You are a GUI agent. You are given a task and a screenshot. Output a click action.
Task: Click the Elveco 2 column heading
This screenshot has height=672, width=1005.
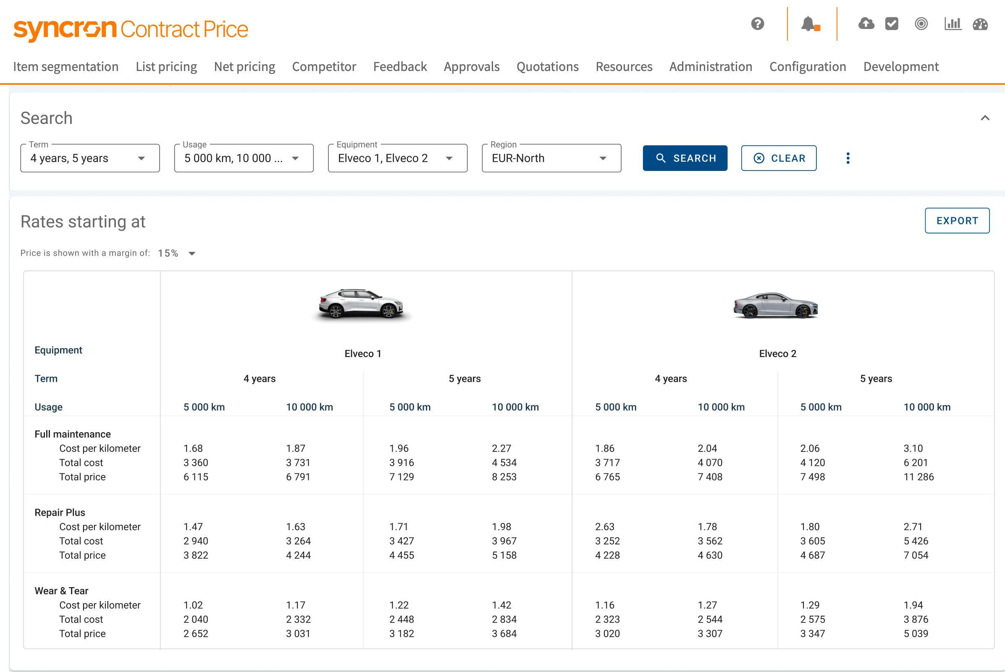click(777, 354)
